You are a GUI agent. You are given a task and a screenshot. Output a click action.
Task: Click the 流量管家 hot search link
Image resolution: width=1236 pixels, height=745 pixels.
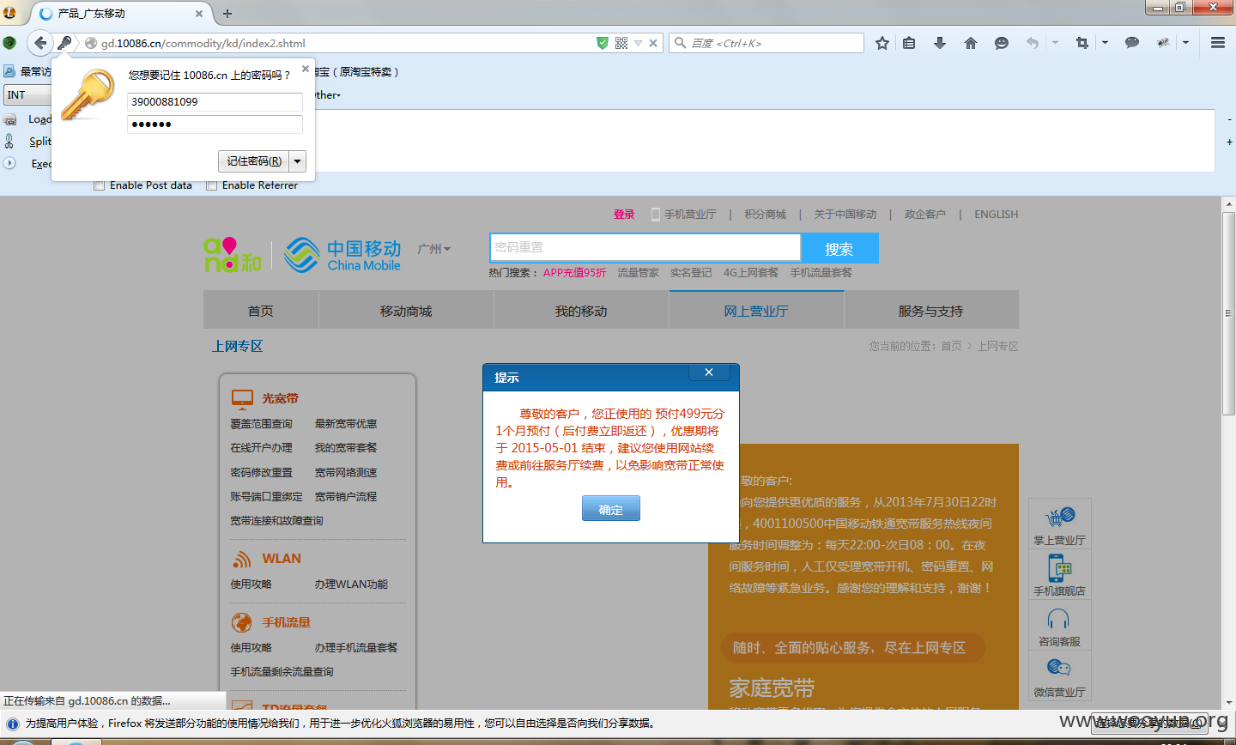[639, 273]
